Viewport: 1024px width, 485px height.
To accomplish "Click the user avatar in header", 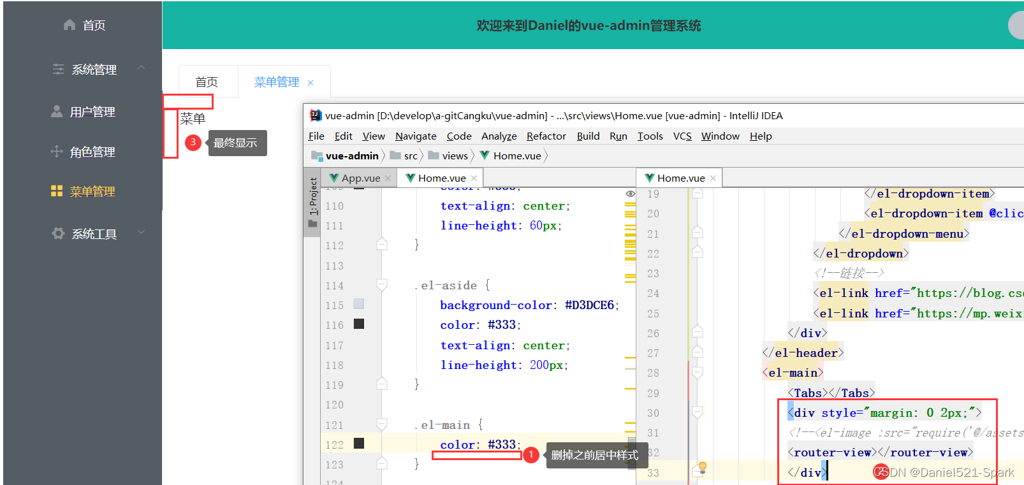I will pyautogui.click(x=1016, y=25).
